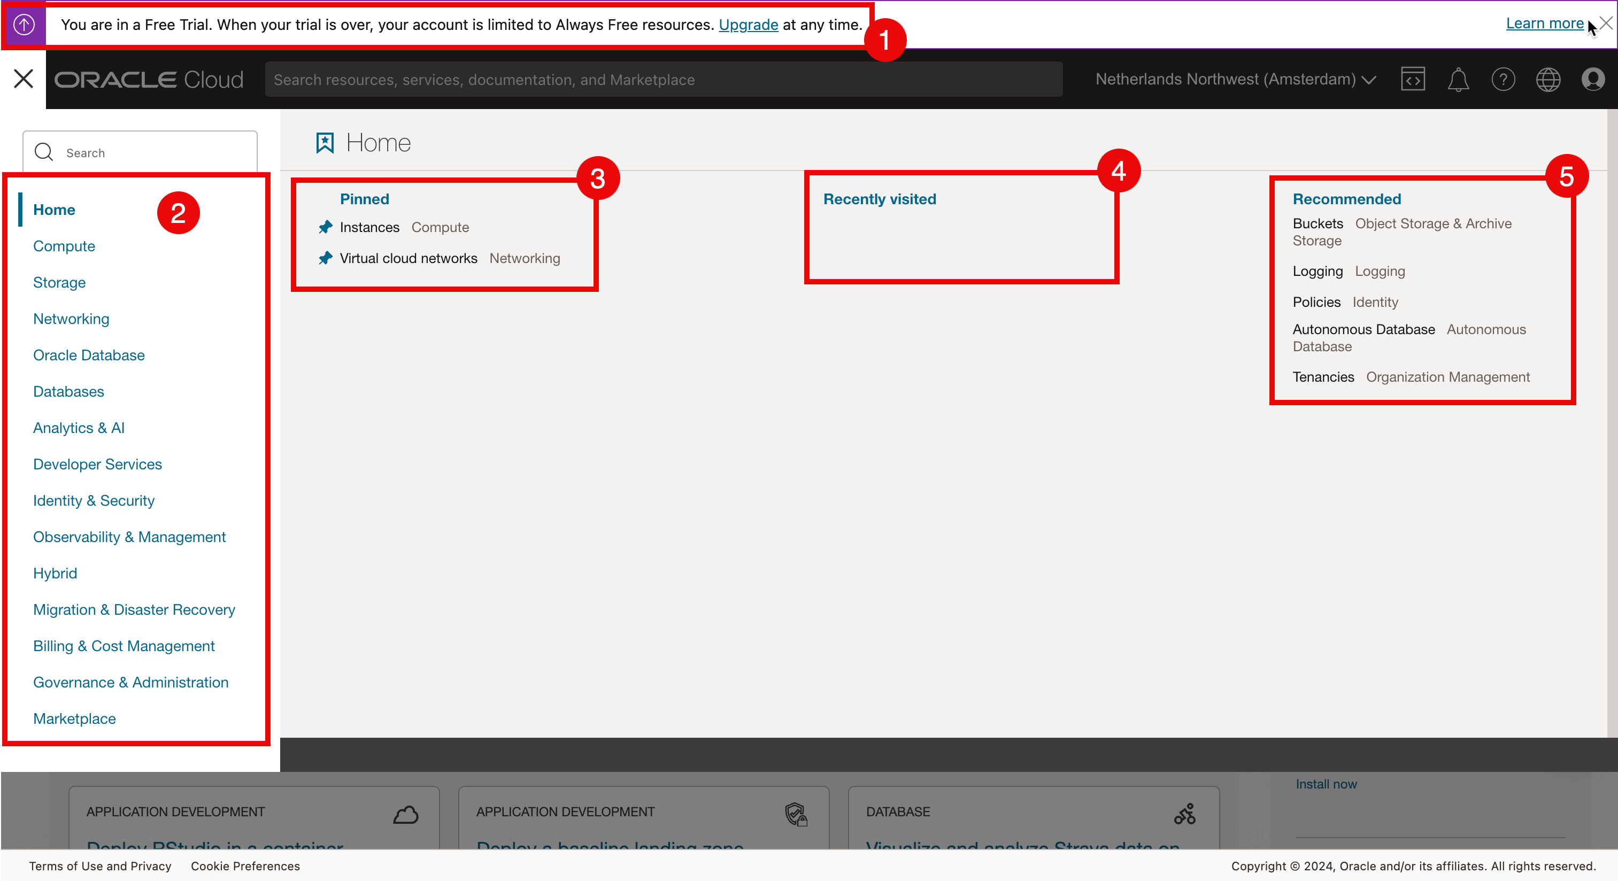The image size is (1618, 881).
Task: Close the navigation menu with the X icon
Action: click(23, 79)
